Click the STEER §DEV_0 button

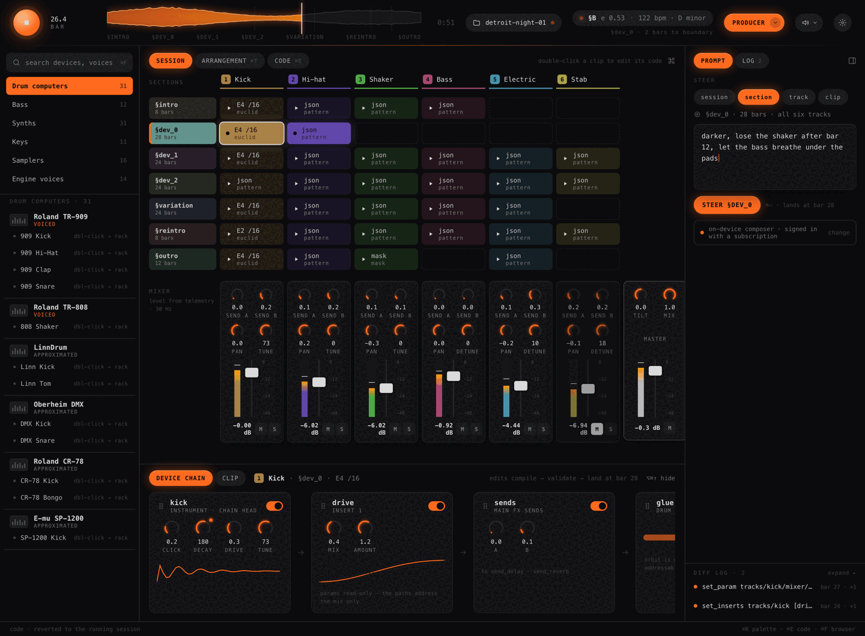tap(727, 205)
